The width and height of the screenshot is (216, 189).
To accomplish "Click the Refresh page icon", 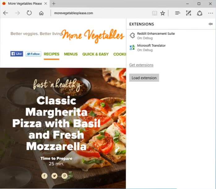I will pyautogui.click(x=29, y=13).
